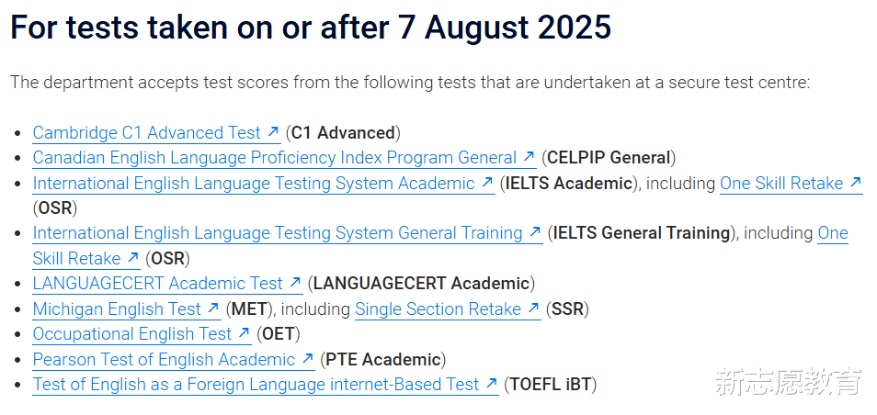The height and width of the screenshot is (415, 877).
Task: Open the Single Section Retake link
Action: pos(438,309)
